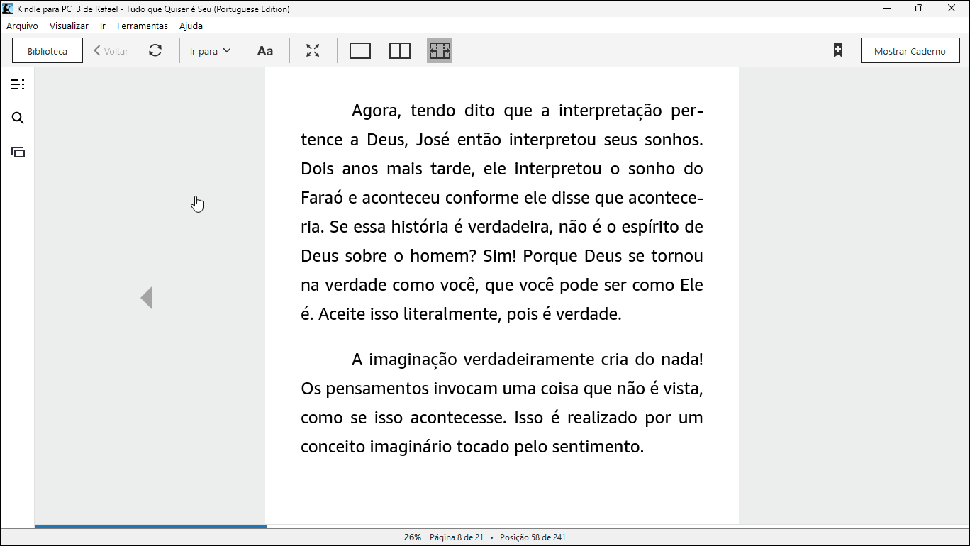Open font settings with Aa icon
The width and height of the screenshot is (970, 546).
click(265, 51)
